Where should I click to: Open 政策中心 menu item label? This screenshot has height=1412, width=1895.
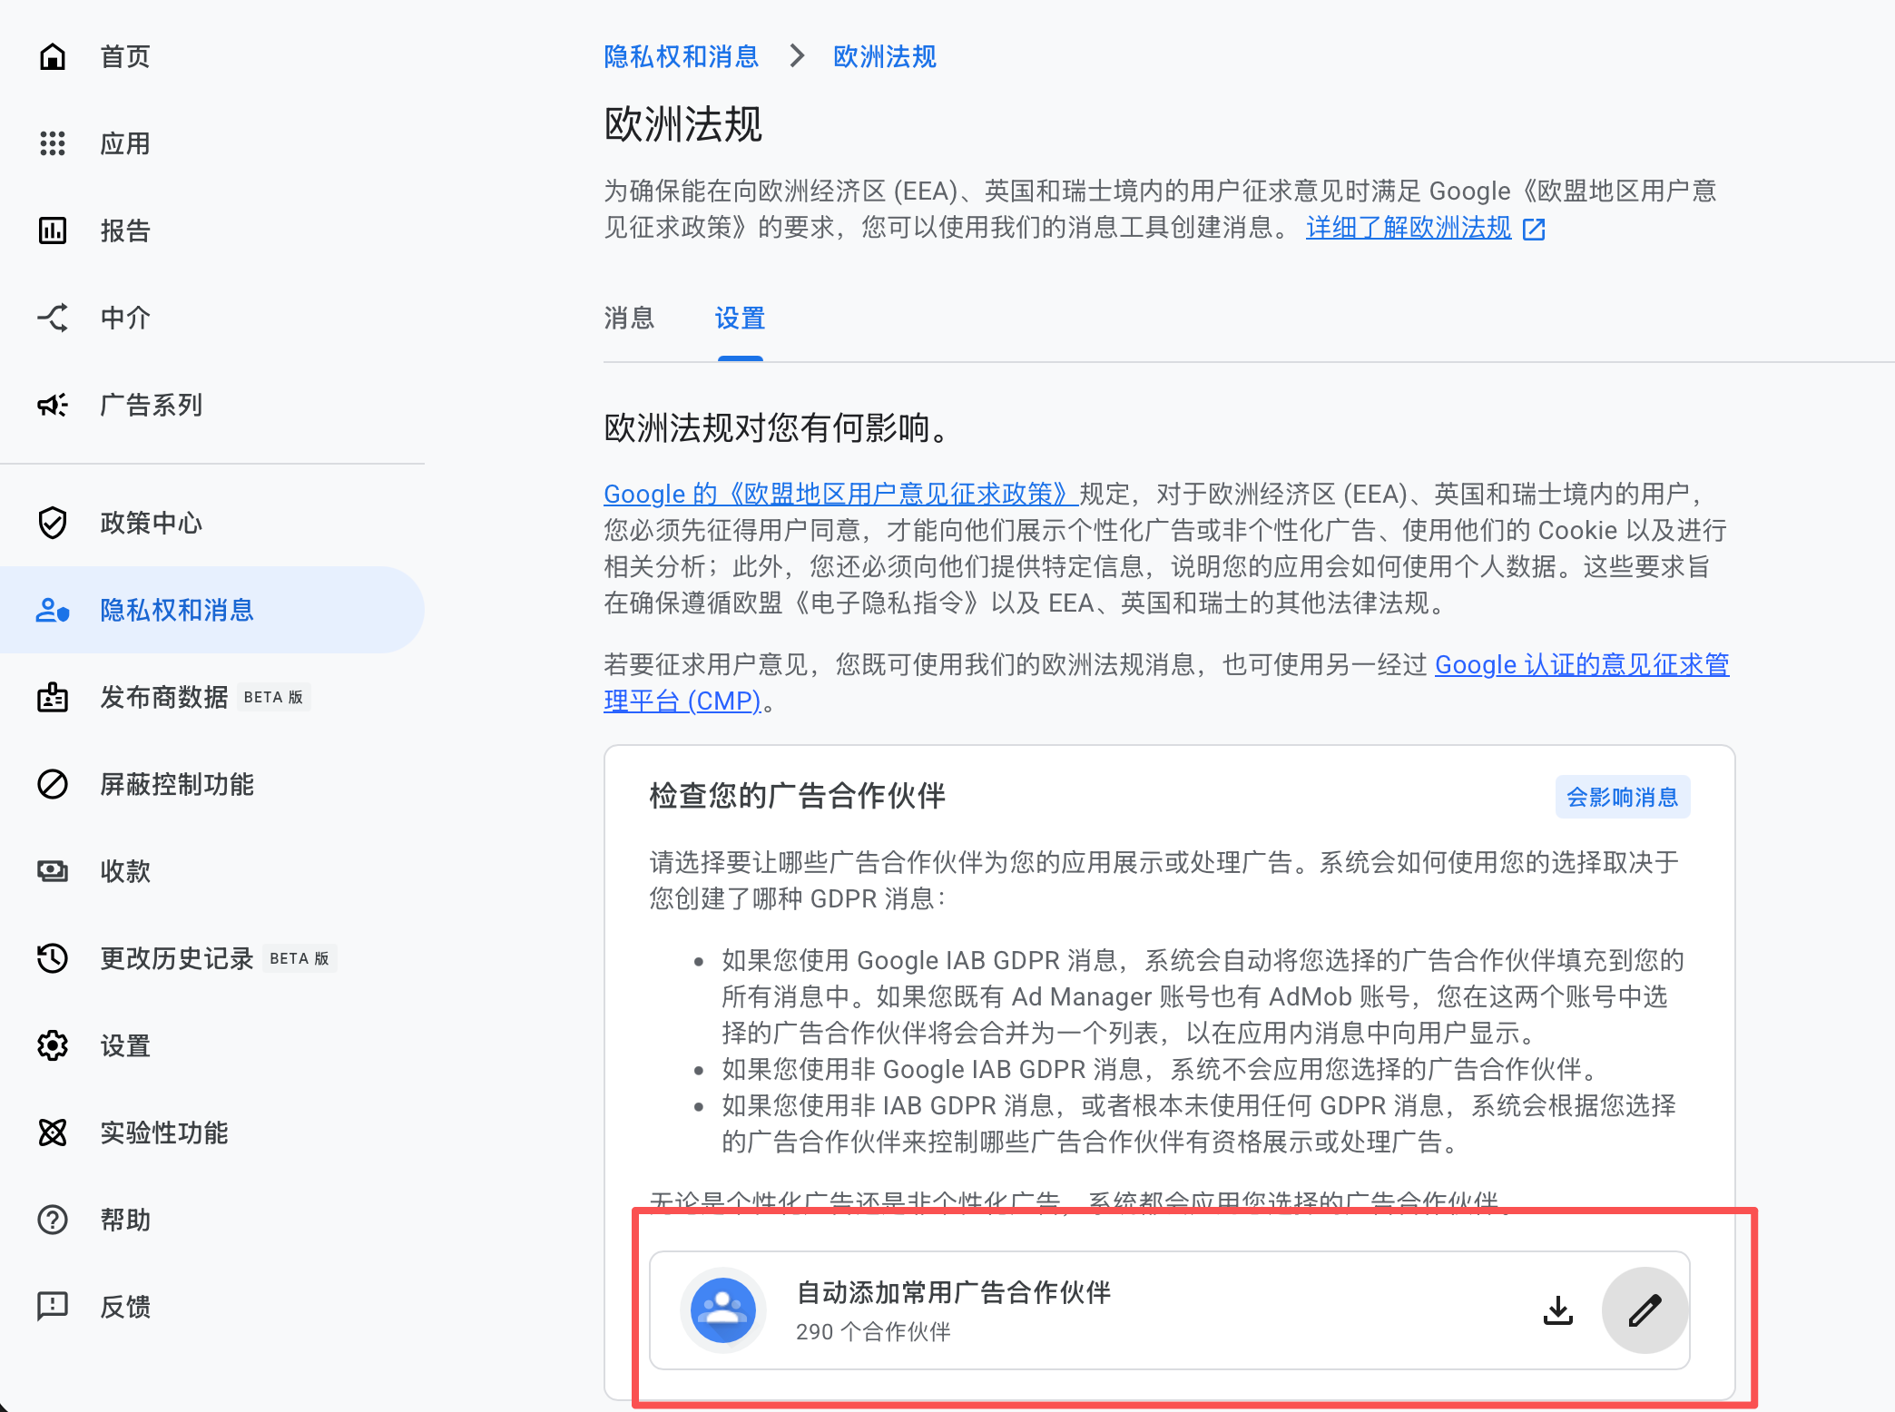click(152, 523)
